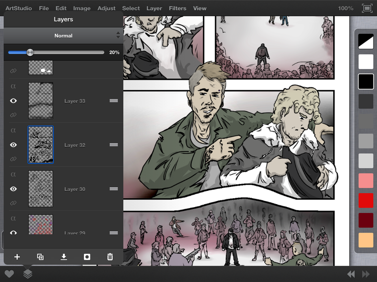The width and height of the screenshot is (377, 282).
Task: Click the 100% zoom level
Action: [346, 8]
